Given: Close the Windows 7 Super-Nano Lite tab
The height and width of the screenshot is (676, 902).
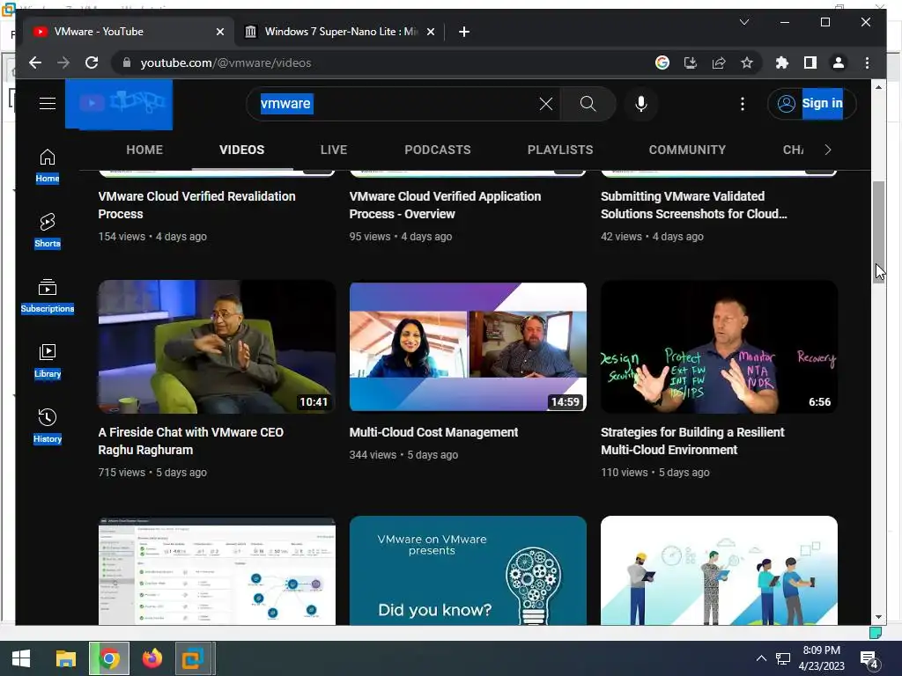Looking at the screenshot, I should click(430, 32).
